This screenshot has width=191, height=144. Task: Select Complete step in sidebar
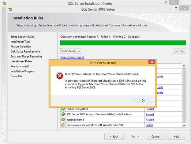pyautogui.click(x=17, y=76)
